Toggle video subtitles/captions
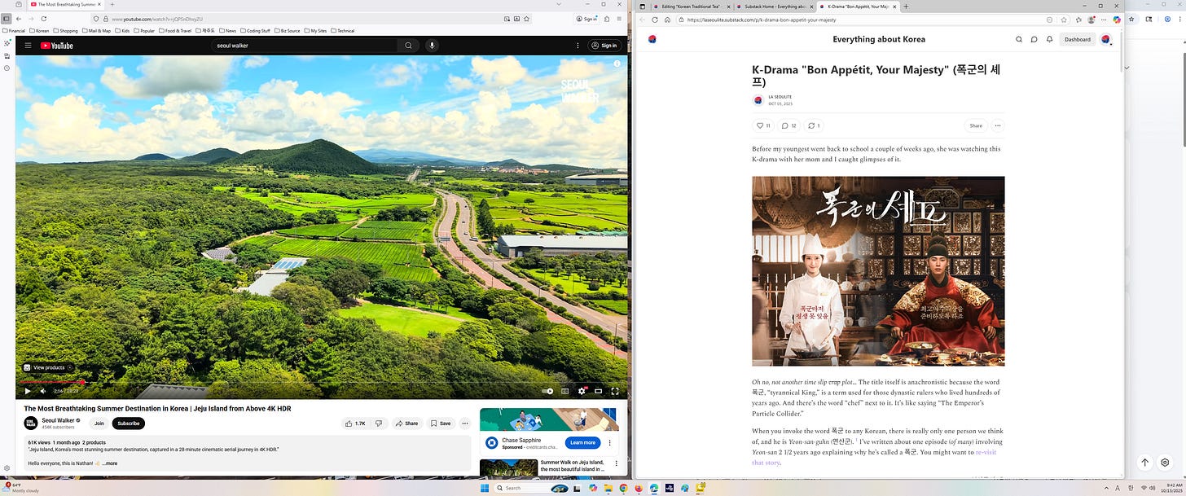The height and width of the screenshot is (496, 1186). point(565,391)
